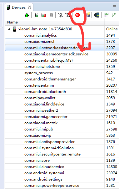Click PID value 942
This screenshot has height=189, width=119.
[x=110, y=73]
